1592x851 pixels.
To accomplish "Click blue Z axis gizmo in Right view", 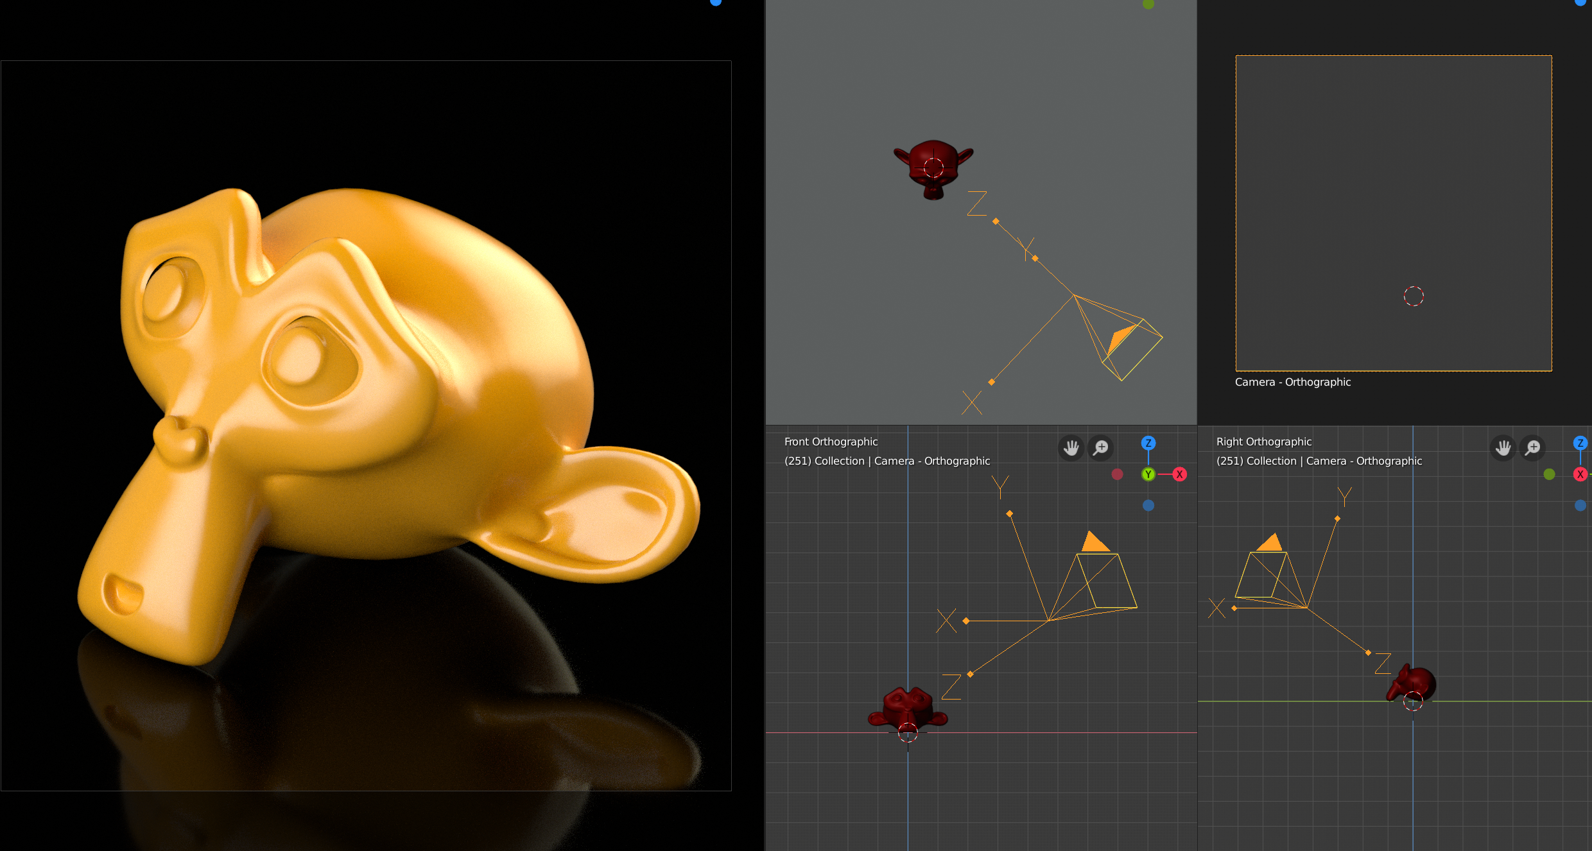I will pyautogui.click(x=1580, y=443).
